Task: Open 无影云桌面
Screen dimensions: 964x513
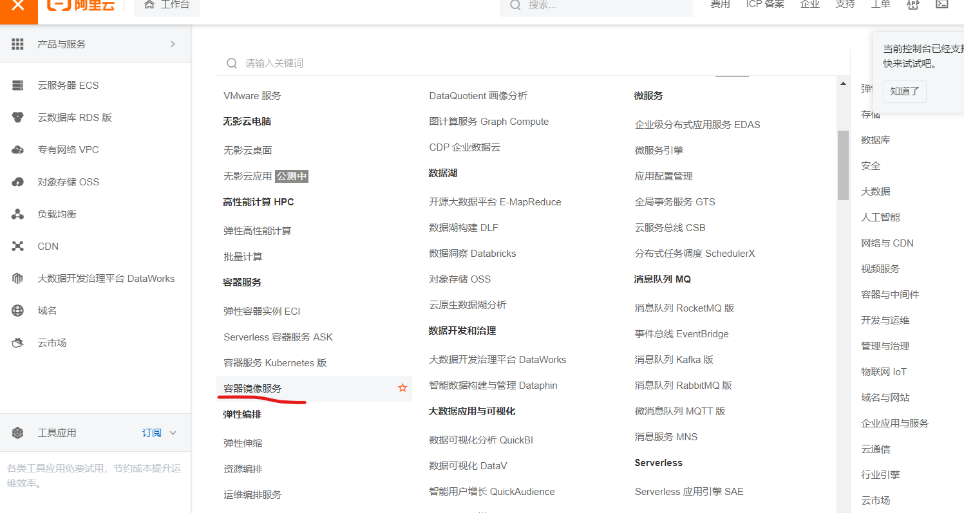Action: 248,151
